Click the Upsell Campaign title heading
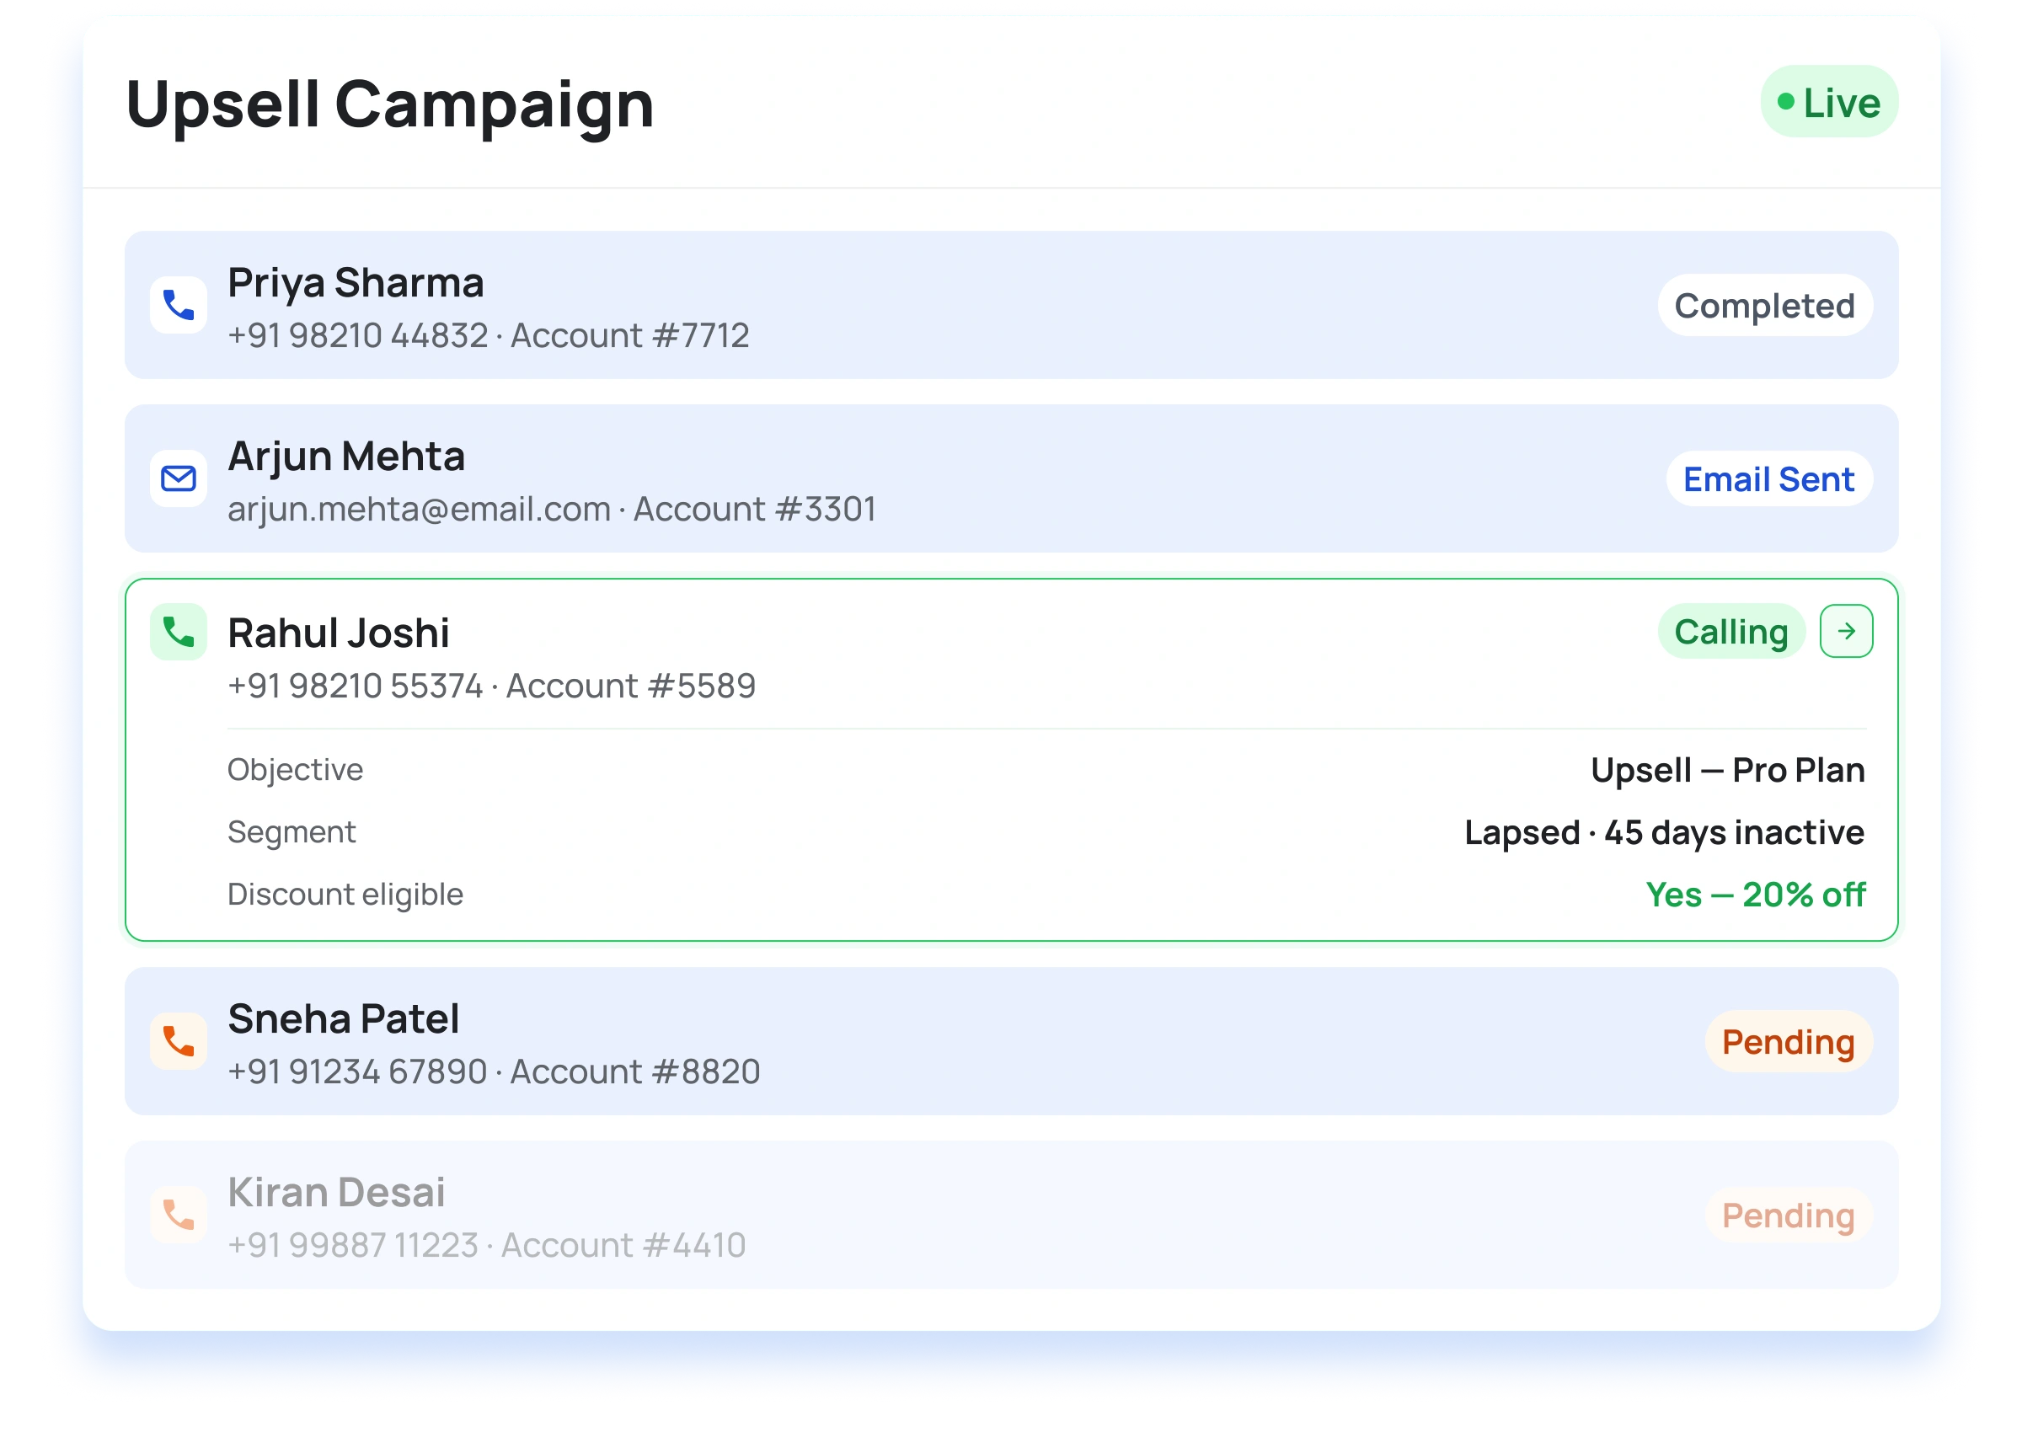The height and width of the screenshot is (1432, 2022). pos(390,104)
